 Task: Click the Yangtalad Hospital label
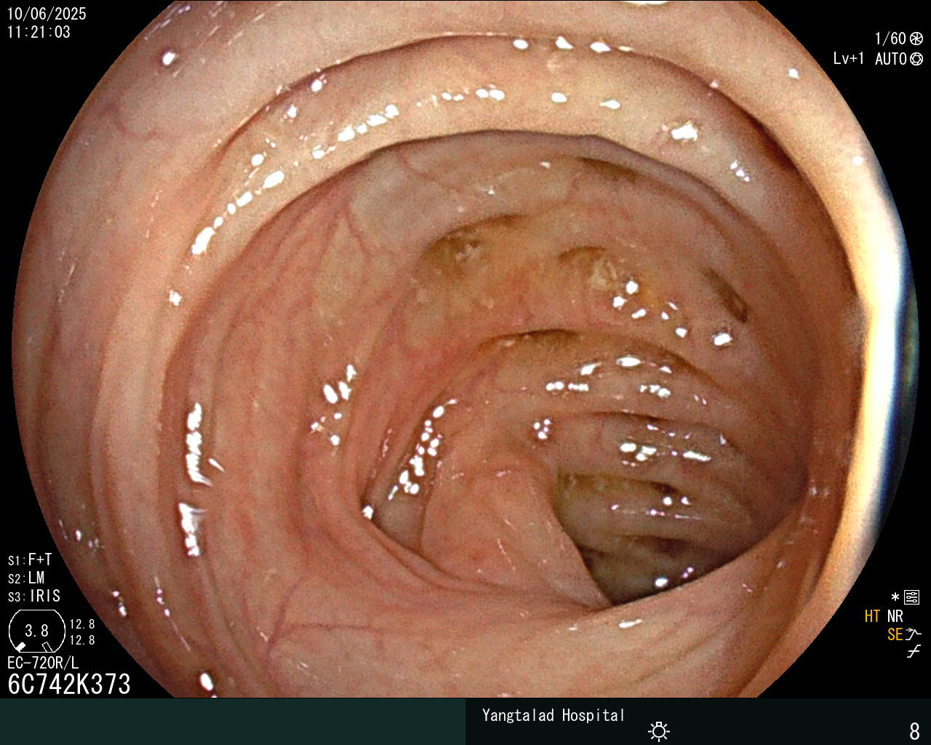[554, 716]
